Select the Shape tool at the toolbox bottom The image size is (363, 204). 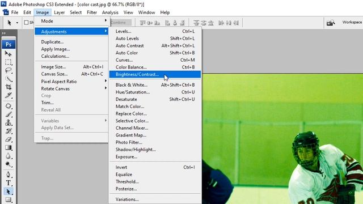[x=8, y=199]
